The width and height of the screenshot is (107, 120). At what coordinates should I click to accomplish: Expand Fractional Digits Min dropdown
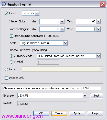click(x=62, y=29)
